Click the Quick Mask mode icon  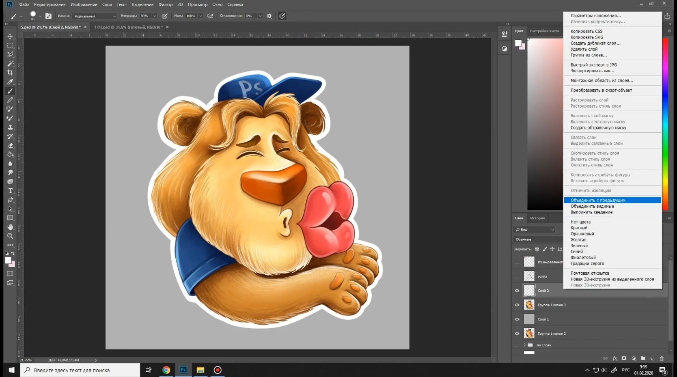[x=10, y=274]
